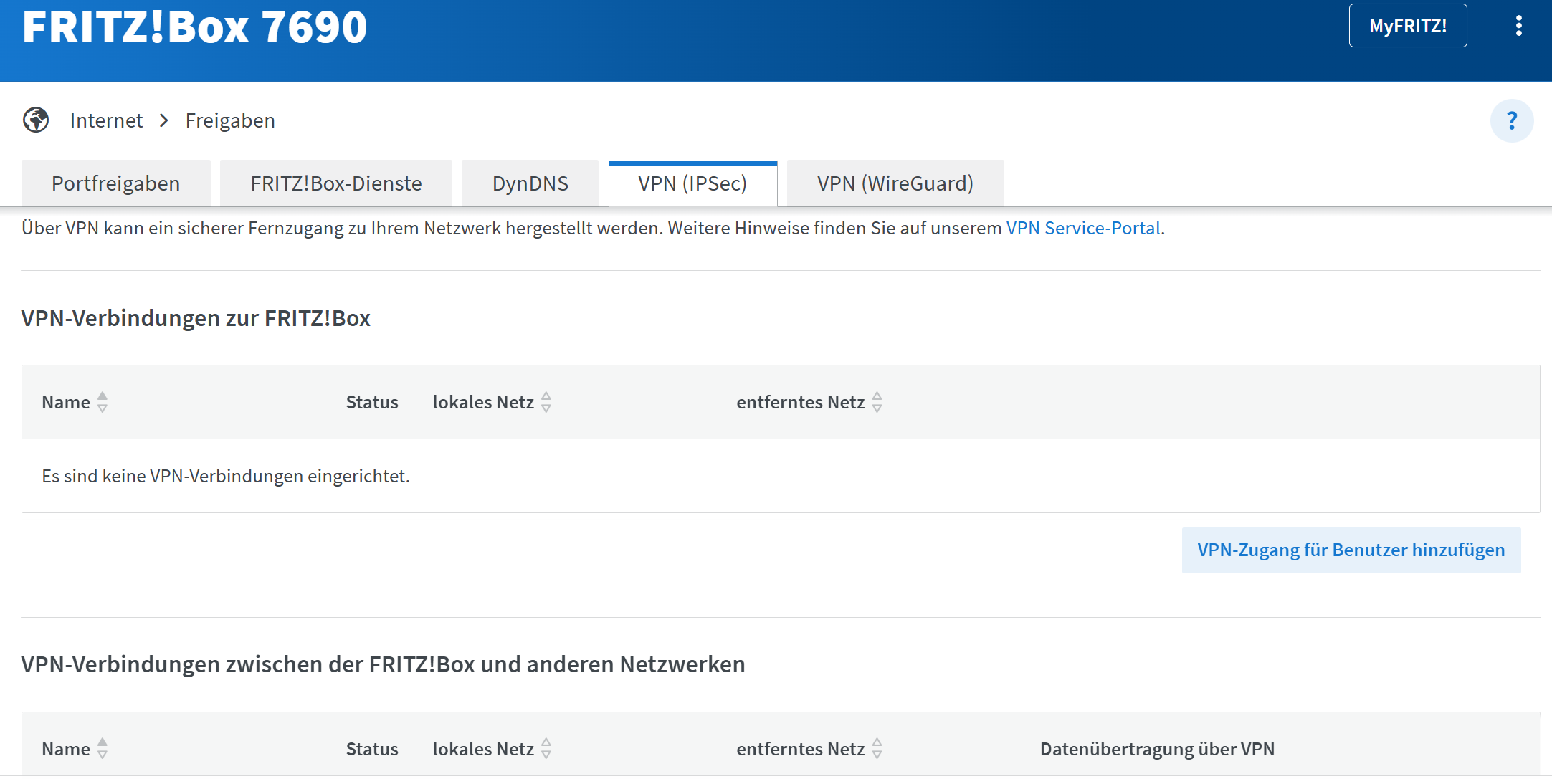The width and height of the screenshot is (1552, 779).
Task: Open the FRITZ!Box-Dienste tab
Action: point(335,183)
